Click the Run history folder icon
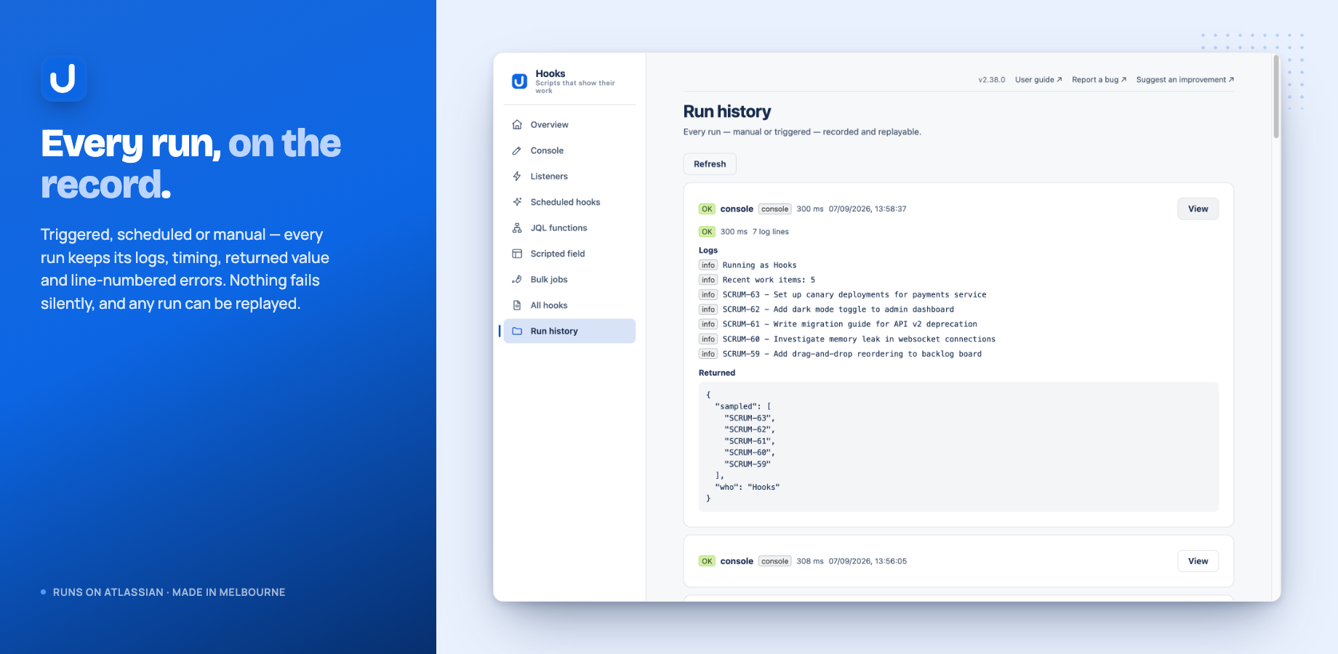Viewport: 1338px width, 654px height. 517,331
